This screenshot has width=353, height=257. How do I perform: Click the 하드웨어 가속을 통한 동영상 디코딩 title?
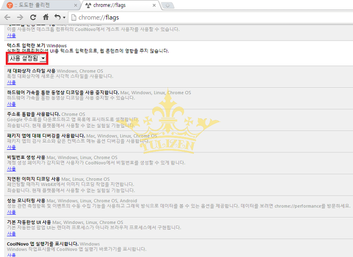[x=63, y=92]
